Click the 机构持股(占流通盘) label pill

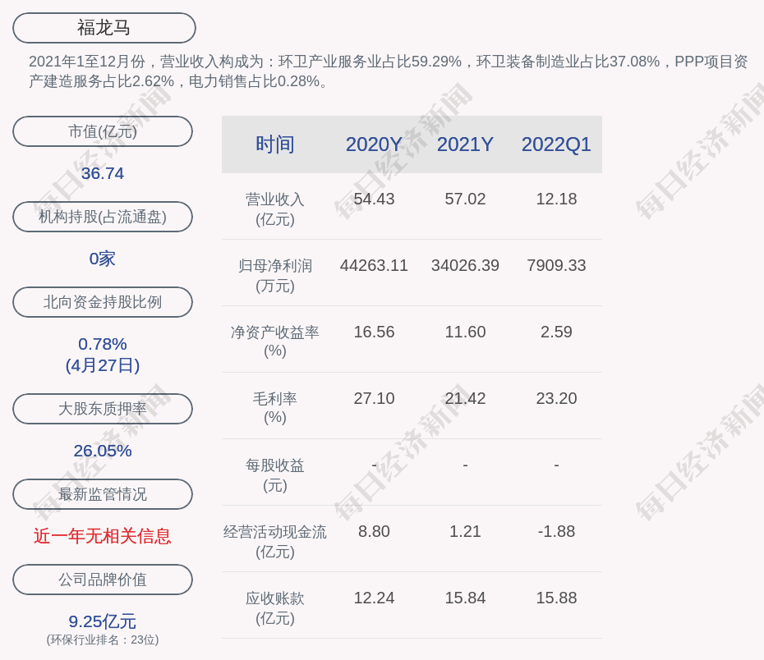tap(103, 217)
